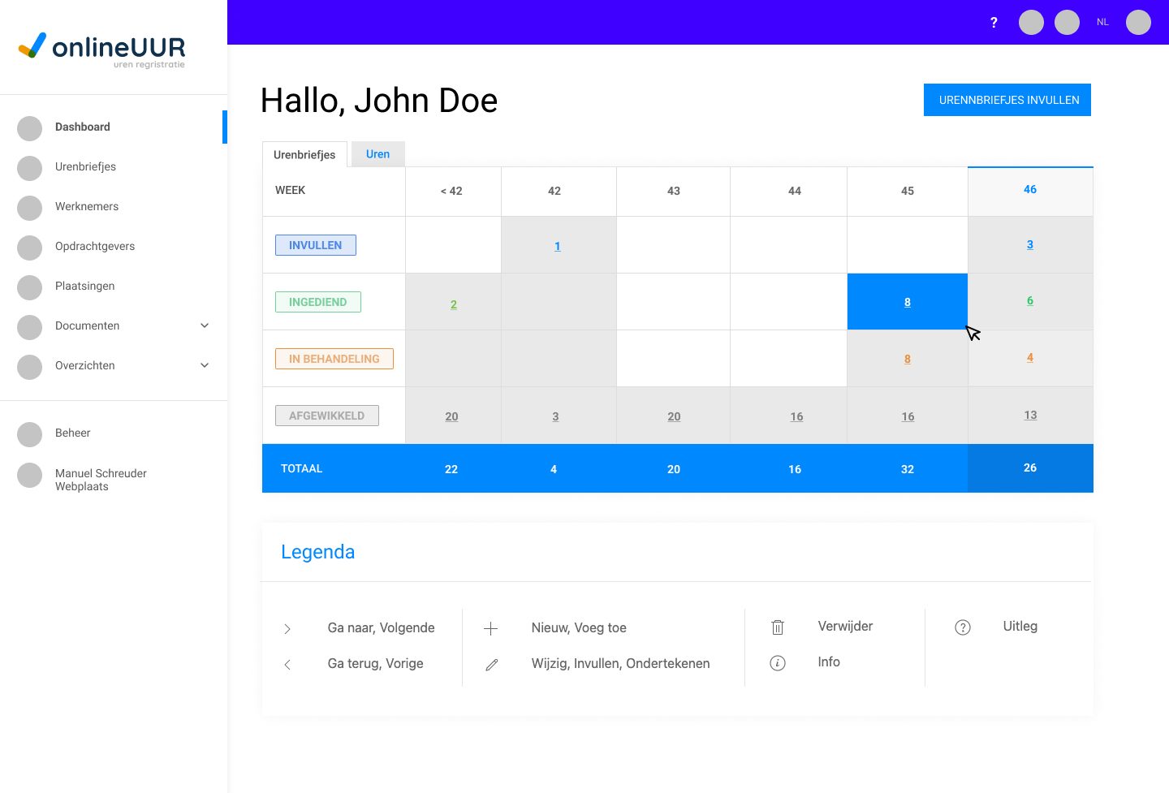Click the help question mark icon
Viewport: 1169px width, 793px height.
click(994, 23)
